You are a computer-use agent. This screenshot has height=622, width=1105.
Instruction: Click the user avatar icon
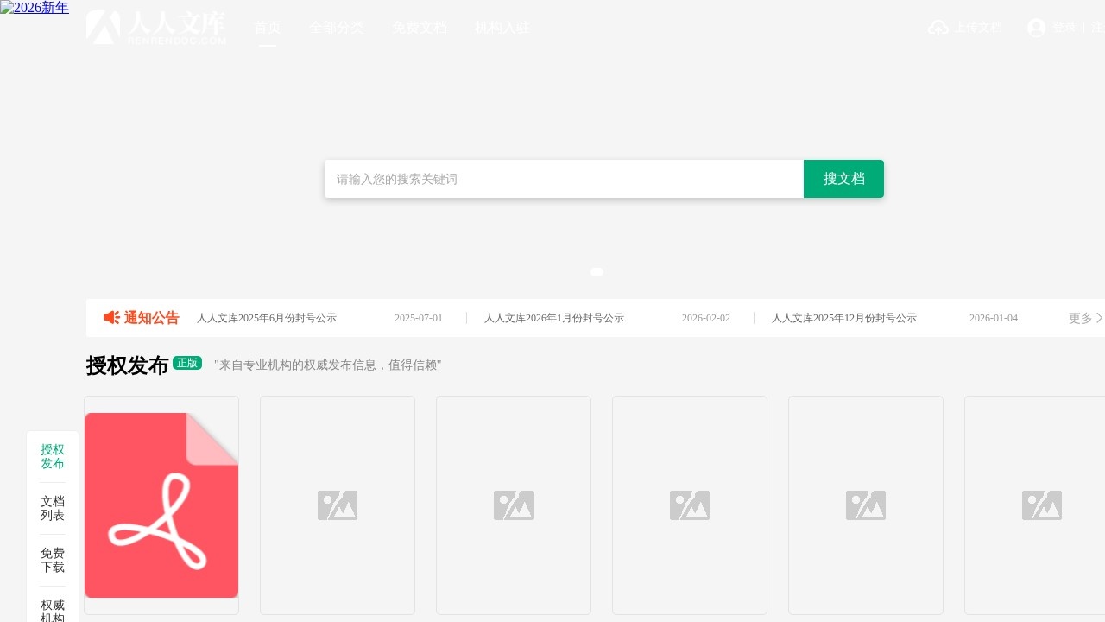click(1037, 28)
